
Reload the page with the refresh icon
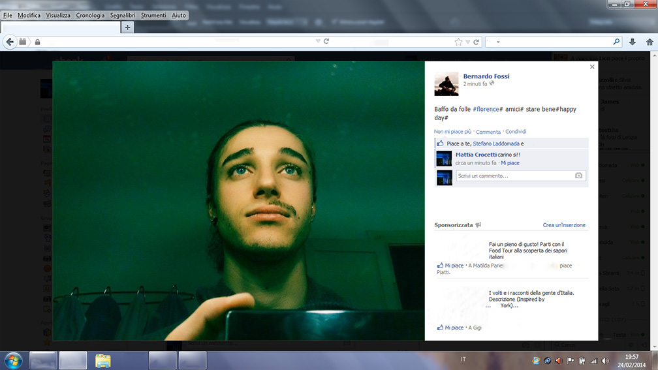pyautogui.click(x=326, y=41)
